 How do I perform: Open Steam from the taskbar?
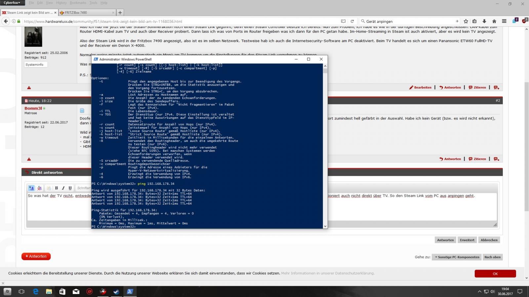pyautogui.click(x=116, y=291)
